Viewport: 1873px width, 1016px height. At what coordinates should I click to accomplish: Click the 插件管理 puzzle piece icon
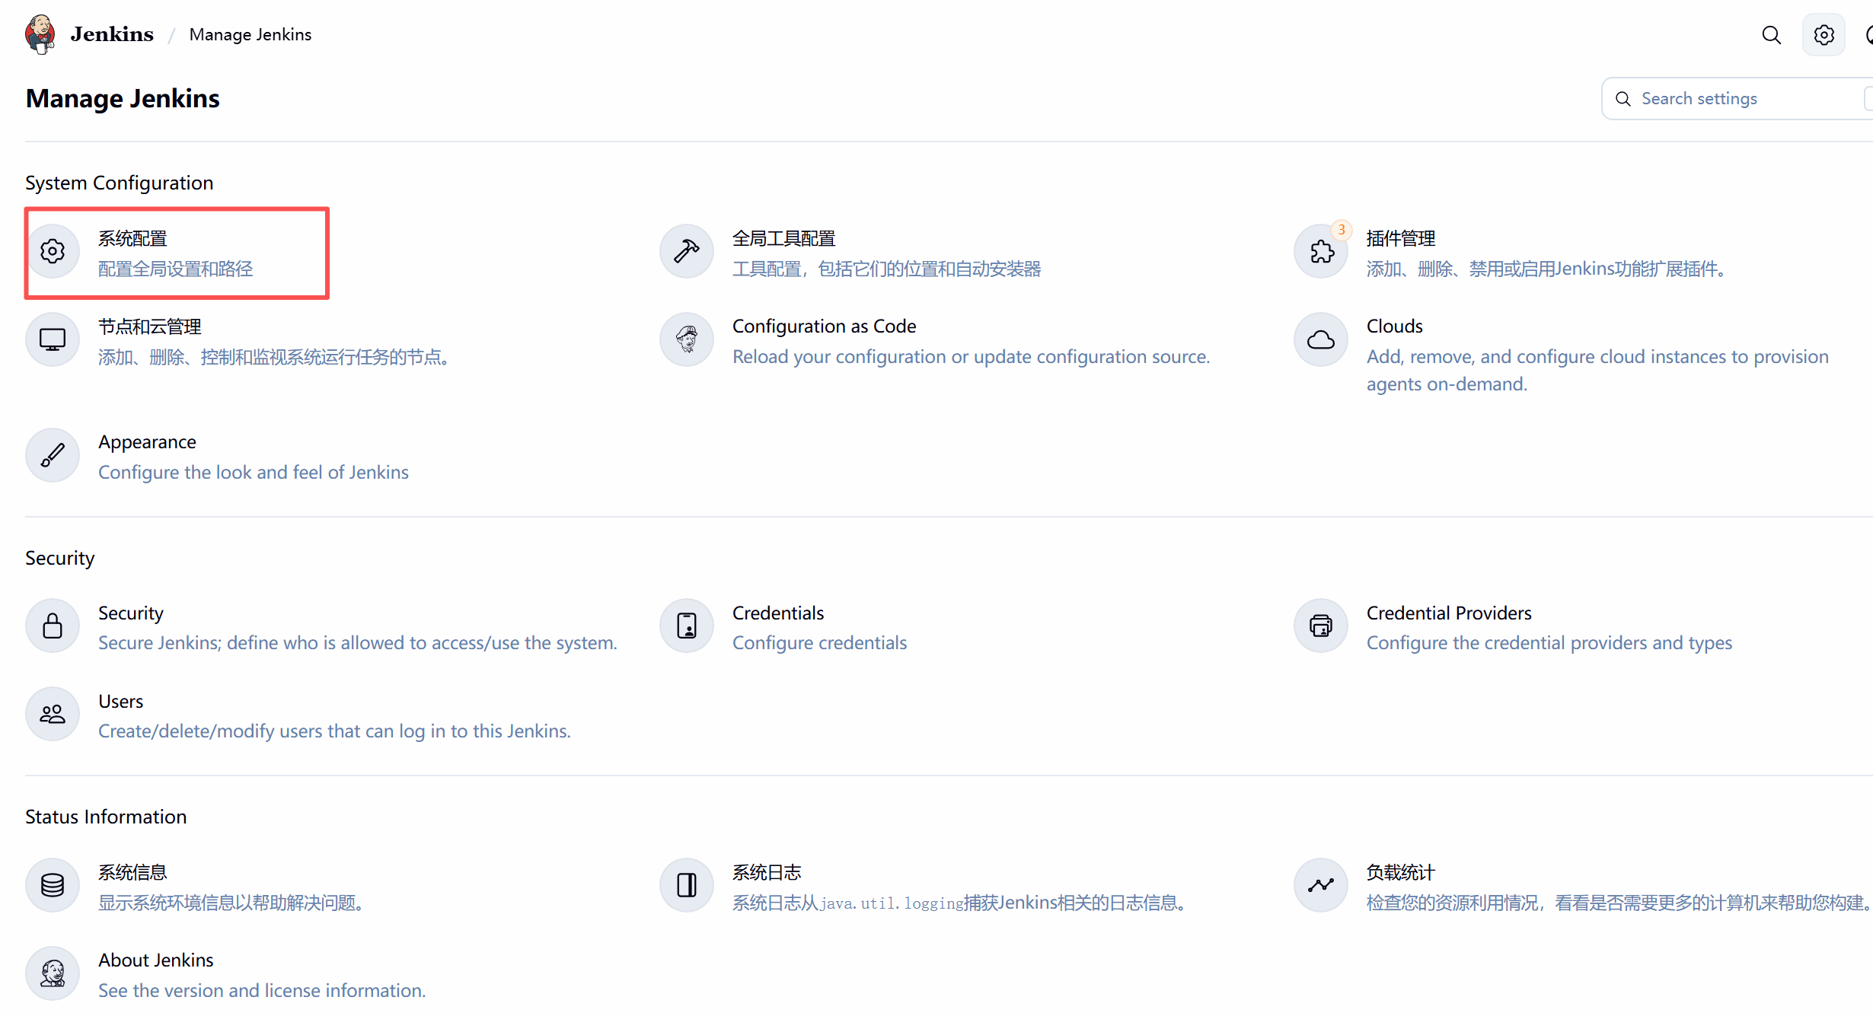tap(1321, 251)
